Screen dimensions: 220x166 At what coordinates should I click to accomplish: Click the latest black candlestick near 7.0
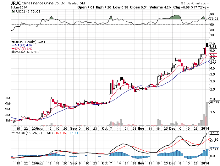[x=207, y=45]
